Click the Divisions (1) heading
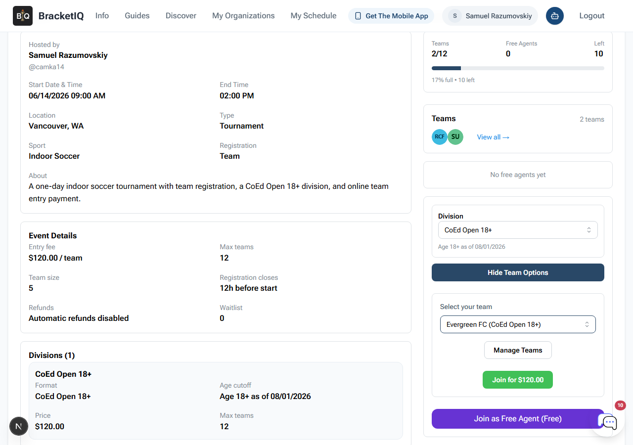Image resolution: width=633 pixels, height=445 pixels. [x=52, y=356]
